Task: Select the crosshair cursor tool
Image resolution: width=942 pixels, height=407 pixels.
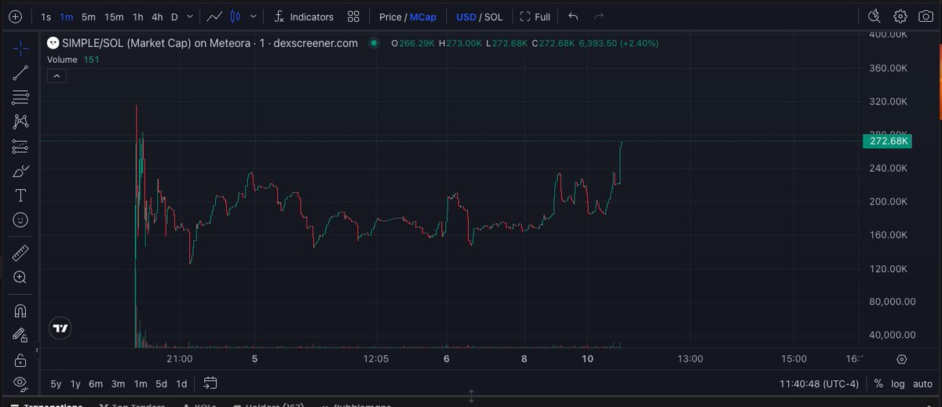Action: click(20, 49)
